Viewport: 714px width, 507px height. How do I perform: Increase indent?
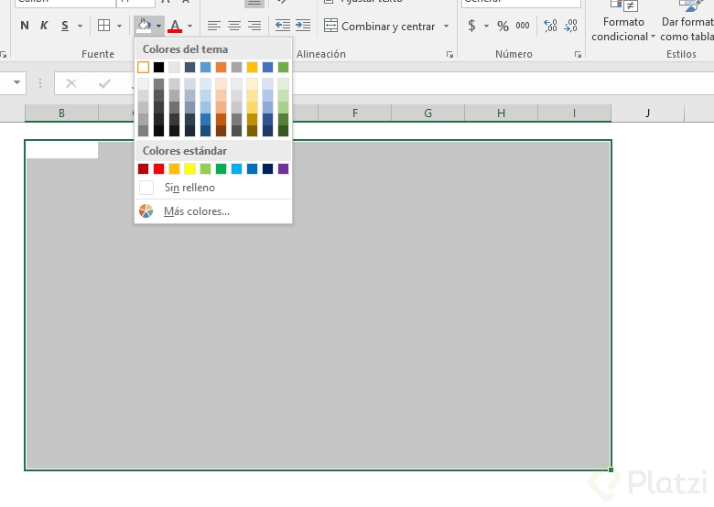pyautogui.click(x=303, y=25)
